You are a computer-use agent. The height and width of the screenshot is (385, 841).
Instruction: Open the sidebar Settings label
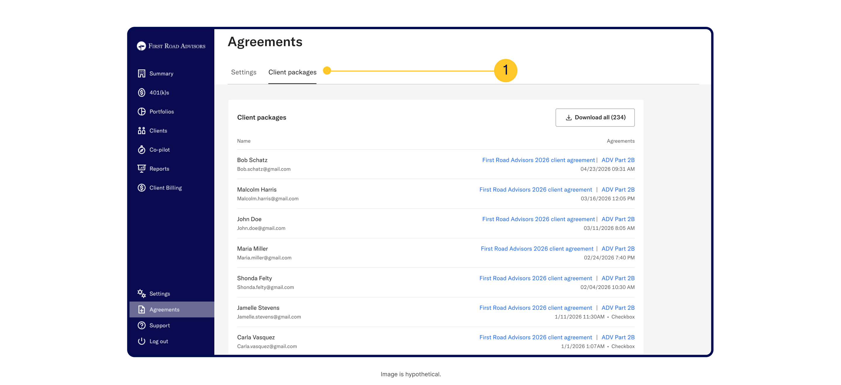tap(160, 294)
